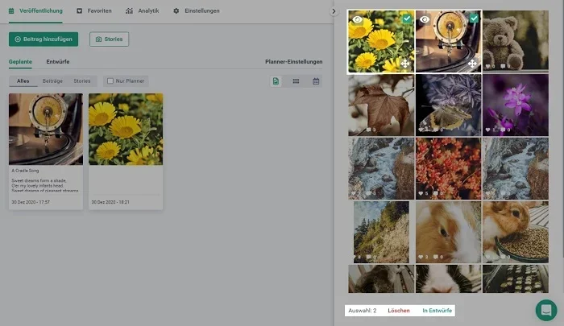Switch to the grid view icon
This screenshot has width=564, height=326.
coord(296,81)
